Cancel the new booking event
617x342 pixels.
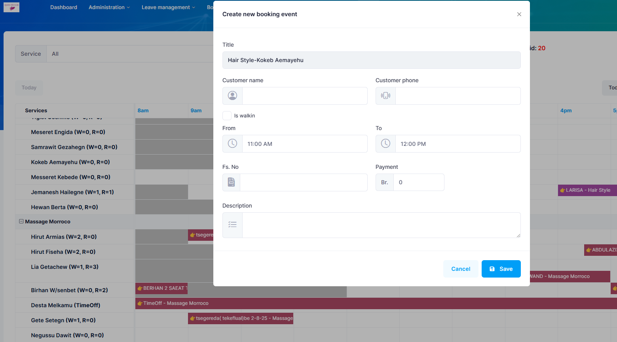pos(461,269)
